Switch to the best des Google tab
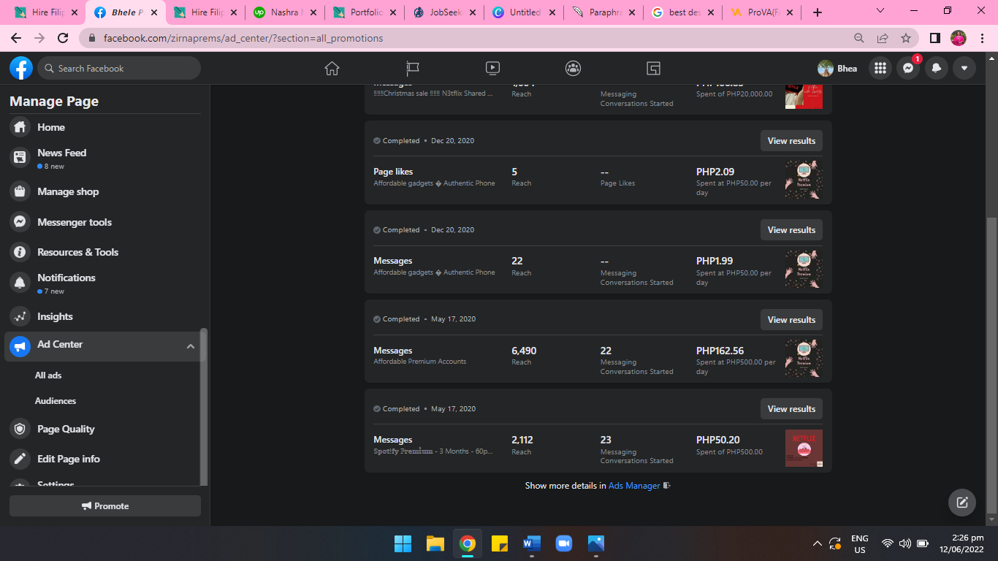998x561 pixels. point(683,12)
